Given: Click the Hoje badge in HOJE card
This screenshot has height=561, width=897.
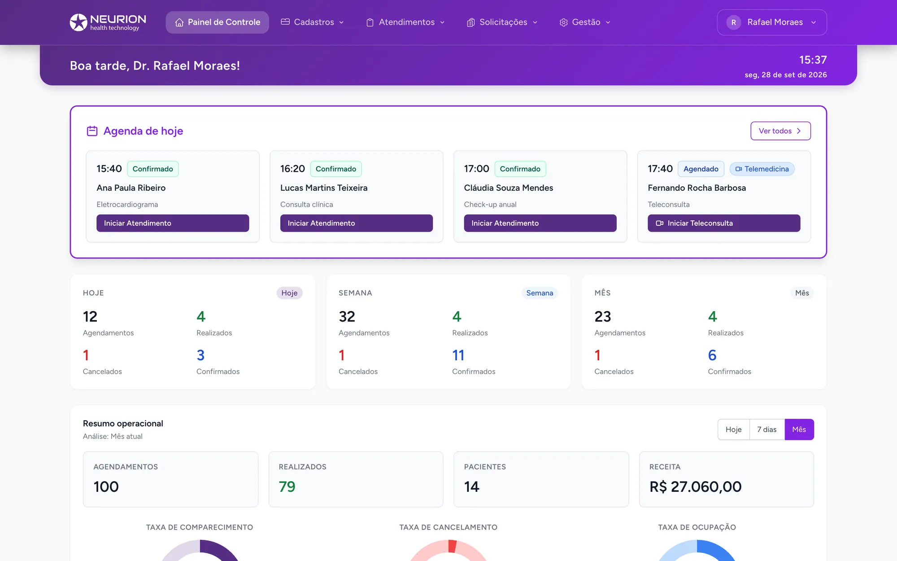Looking at the screenshot, I should point(289,293).
